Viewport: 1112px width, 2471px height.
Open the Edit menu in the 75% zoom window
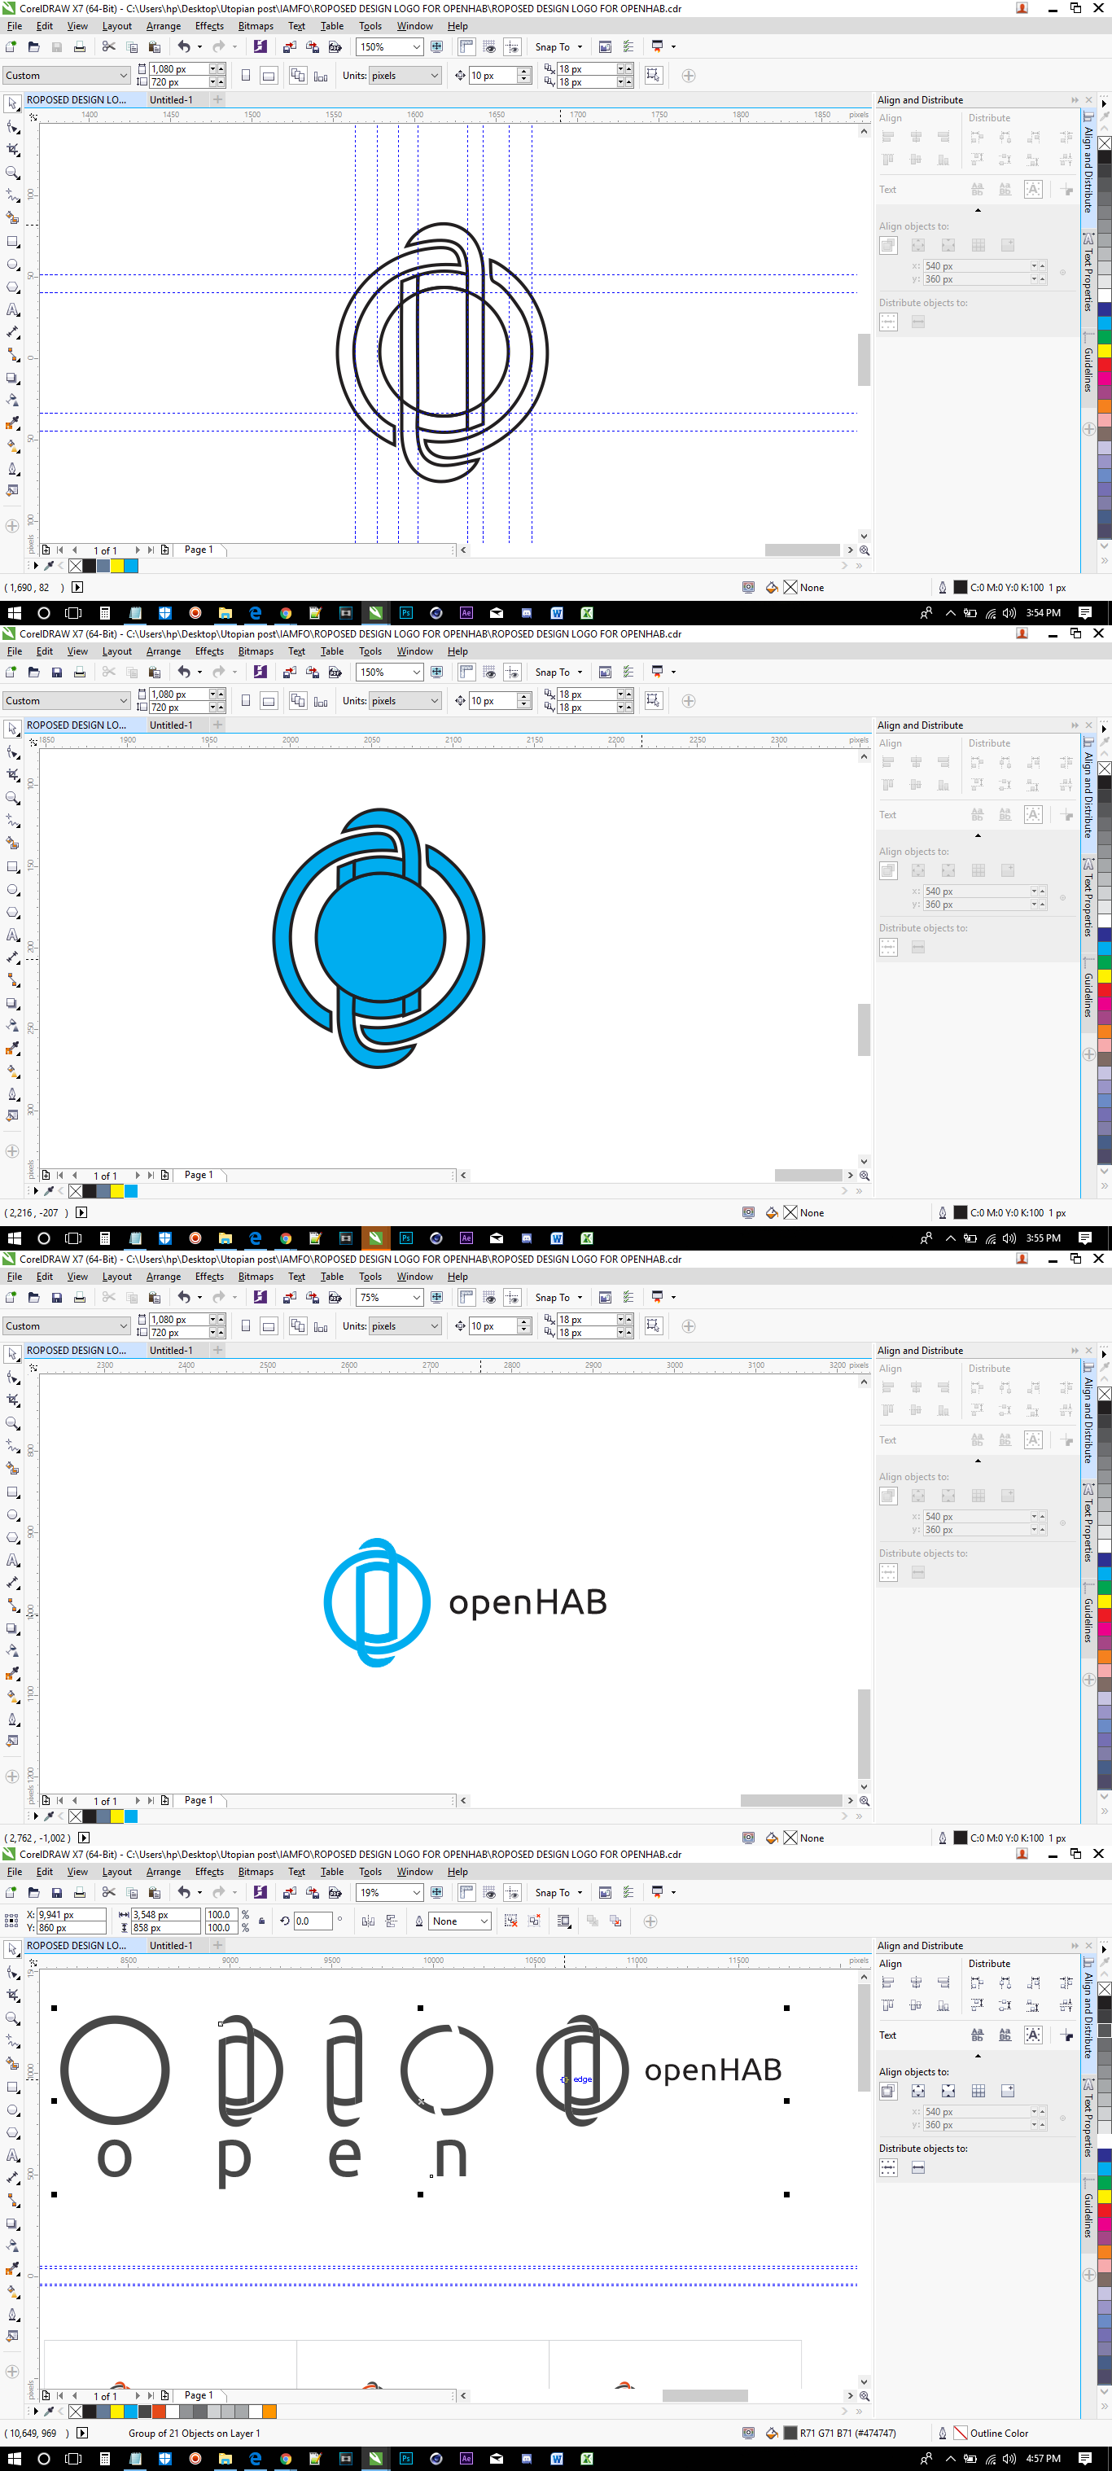click(x=44, y=1276)
